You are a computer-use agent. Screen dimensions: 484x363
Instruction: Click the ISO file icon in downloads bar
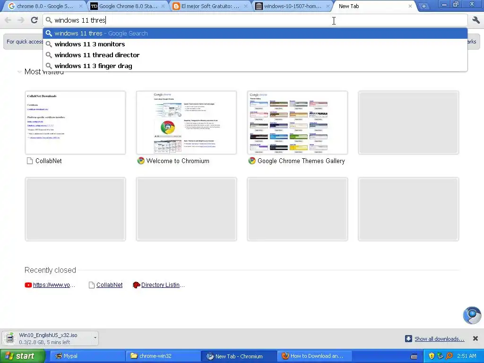coord(10,338)
